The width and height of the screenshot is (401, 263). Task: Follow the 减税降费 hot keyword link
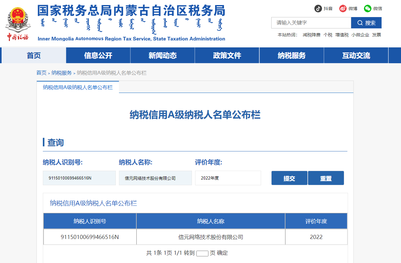click(x=311, y=35)
